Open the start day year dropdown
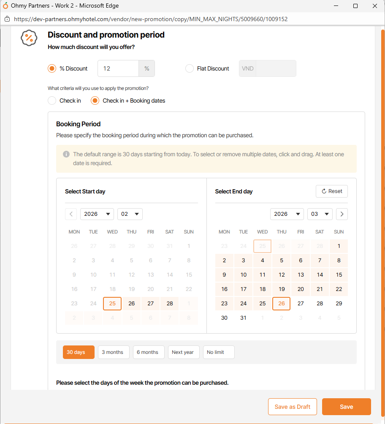This screenshot has height=424, width=385. pyautogui.click(x=97, y=214)
